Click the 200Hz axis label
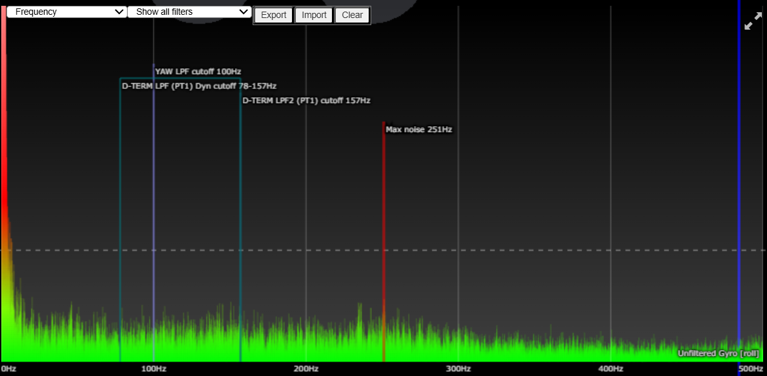This screenshot has height=376, width=767. (x=306, y=369)
